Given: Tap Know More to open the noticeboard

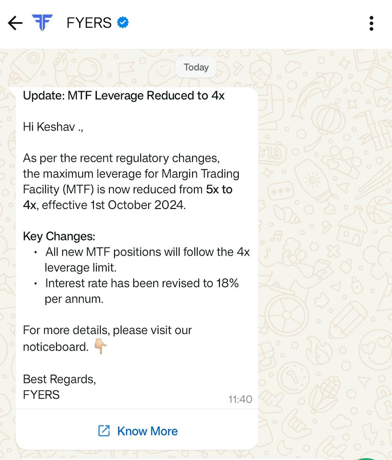Looking at the screenshot, I should click(147, 431).
